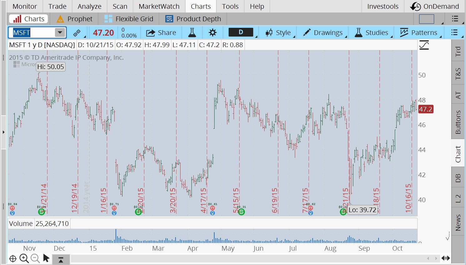The image size is (466, 265).
Task: Click the green dividend icon near 5/15/15
Action: coord(241,212)
